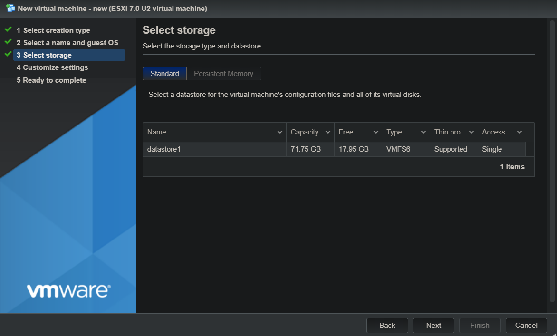Open the Thin provisioning column dropdown arrow
Image resolution: width=557 pixels, height=336 pixels.
471,132
